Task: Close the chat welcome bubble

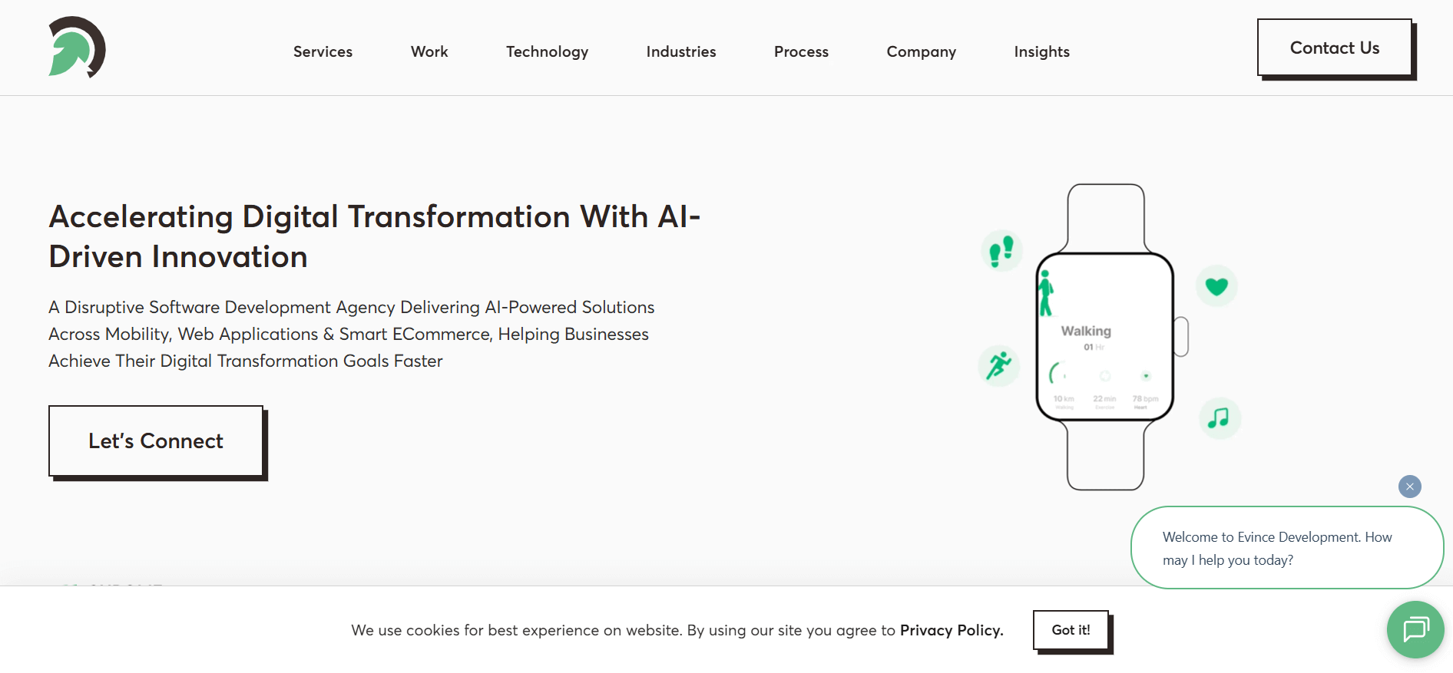Action: click(1409, 487)
